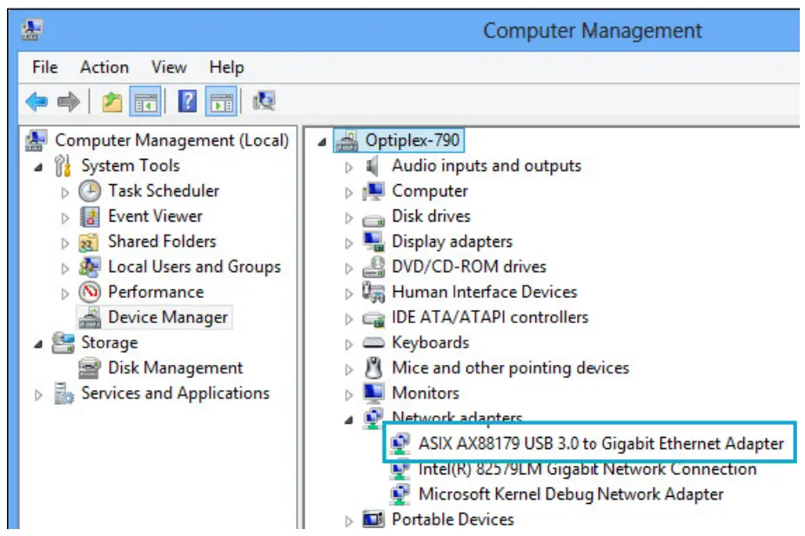Open the Action menu
The image size is (805, 536).
104,67
